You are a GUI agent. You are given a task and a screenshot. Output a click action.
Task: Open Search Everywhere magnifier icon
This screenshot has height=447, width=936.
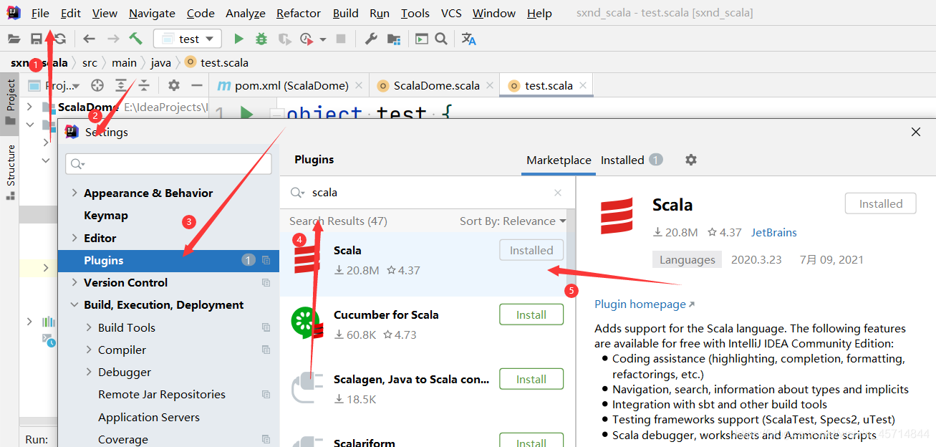pyautogui.click(x=441, y=39)
